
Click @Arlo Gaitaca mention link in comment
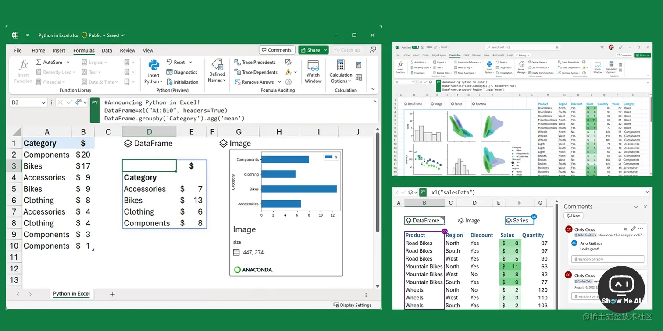click(585, 235)
